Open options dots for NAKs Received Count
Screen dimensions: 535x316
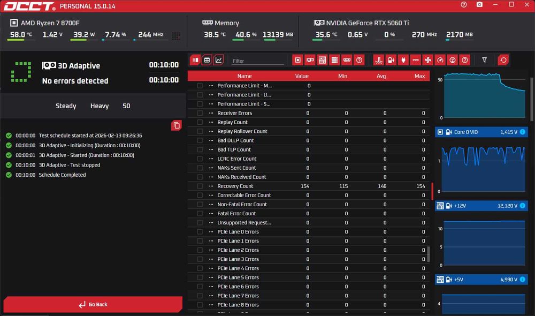211,177
